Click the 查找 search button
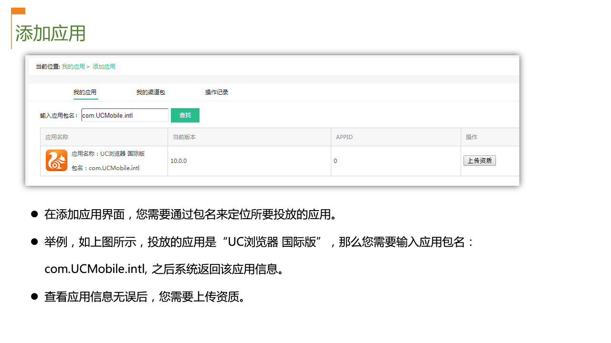 (185, 115)
